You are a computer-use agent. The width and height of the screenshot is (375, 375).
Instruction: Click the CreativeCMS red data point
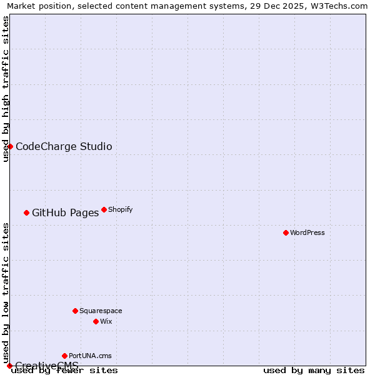(9, 366)
